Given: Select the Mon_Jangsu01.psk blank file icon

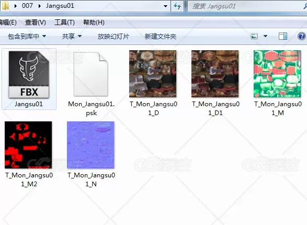Looking at the screenshot, I should [x=91, y=74].
